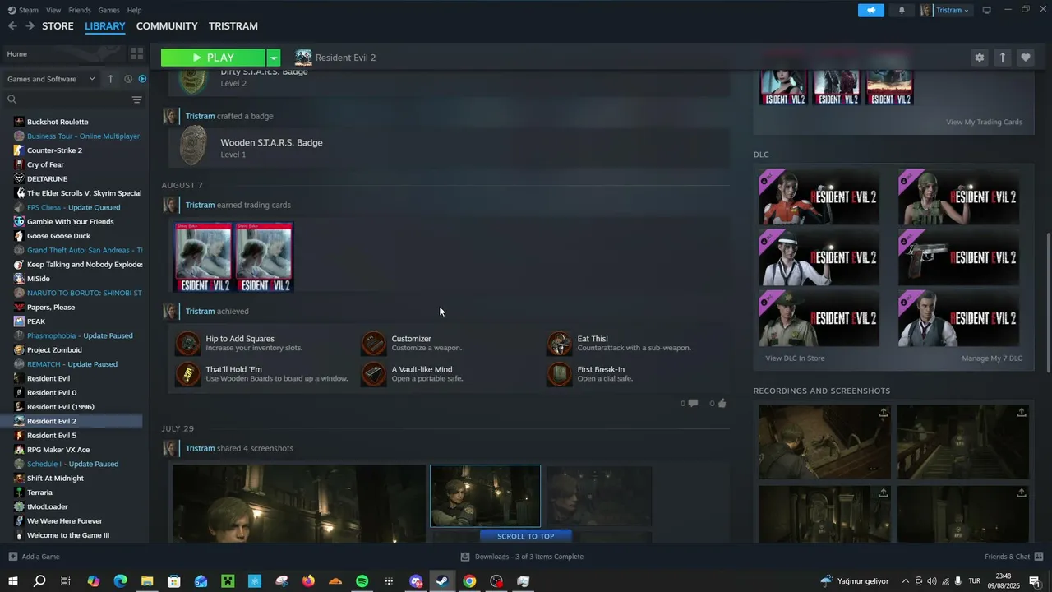Open game settings gear for Resident Evil 2
This screenshot has height=592, width=1052.
pyautogui.click(x=979, y=58)
